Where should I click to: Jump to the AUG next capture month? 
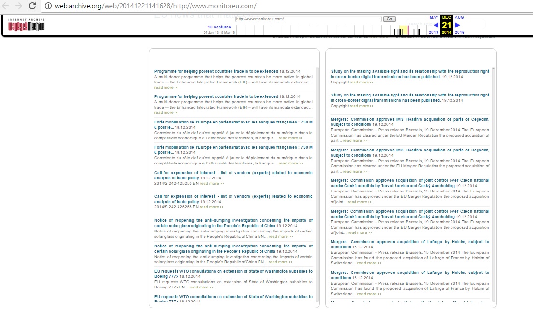click(459, 18)
